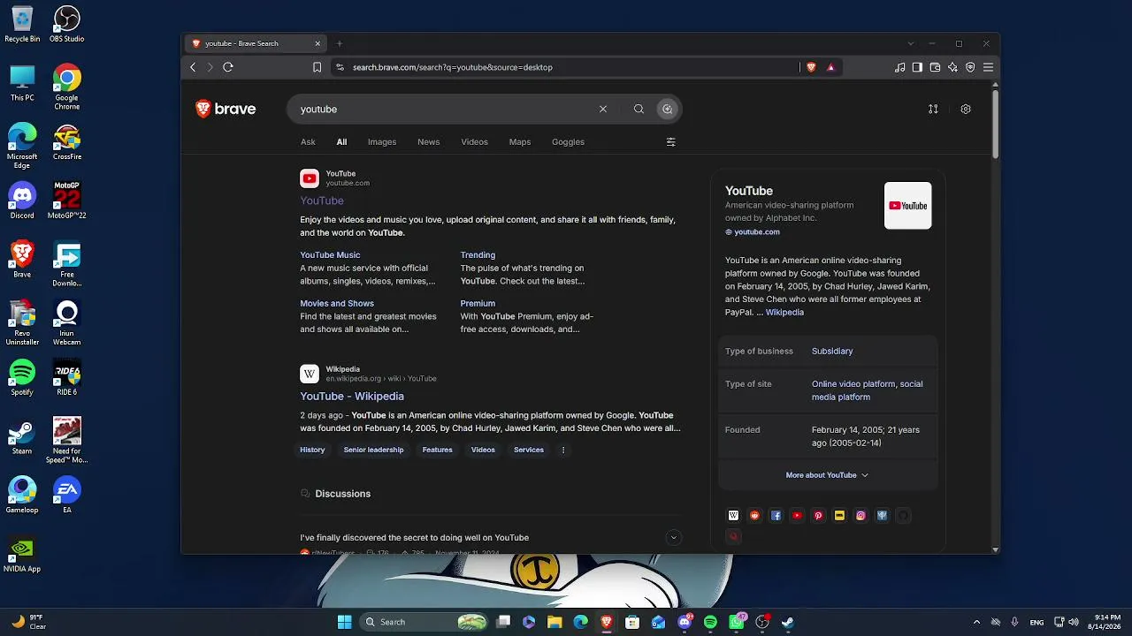Open the 'YouTube - Wikipedia' result link
The height and width of the screenshot is (636, 1132).
(x=352, y=397)
